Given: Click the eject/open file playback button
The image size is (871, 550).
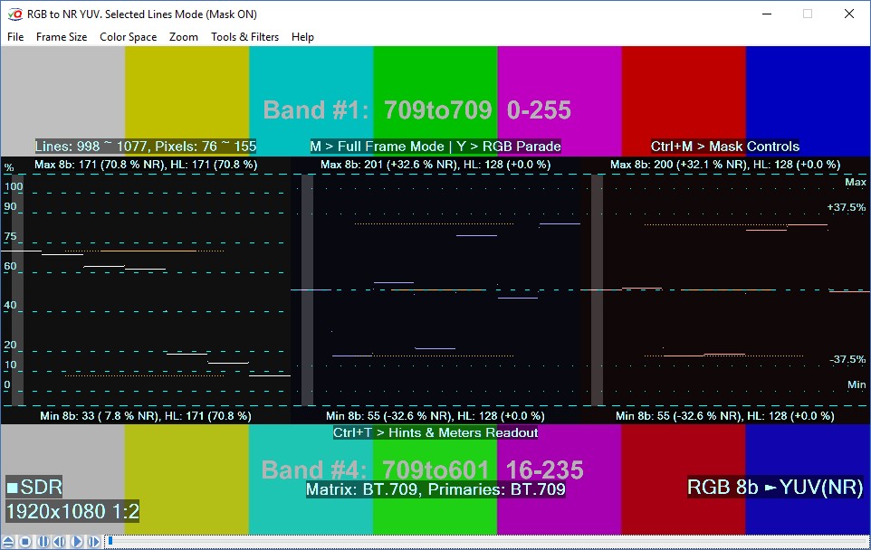Looking at the screenshot, I should pos(8,542).
